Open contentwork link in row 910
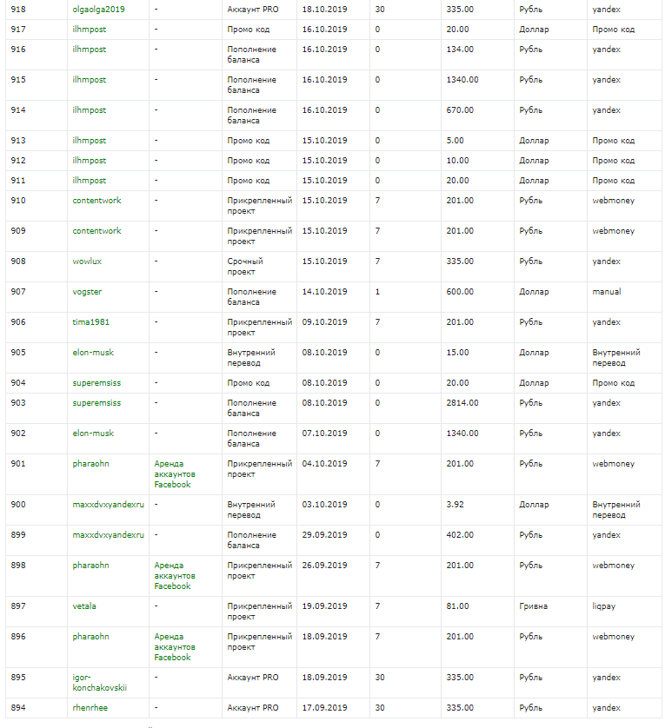665x728 pixels. 96,201
